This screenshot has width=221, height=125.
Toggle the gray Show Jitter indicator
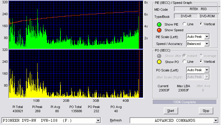click(159, 56)
